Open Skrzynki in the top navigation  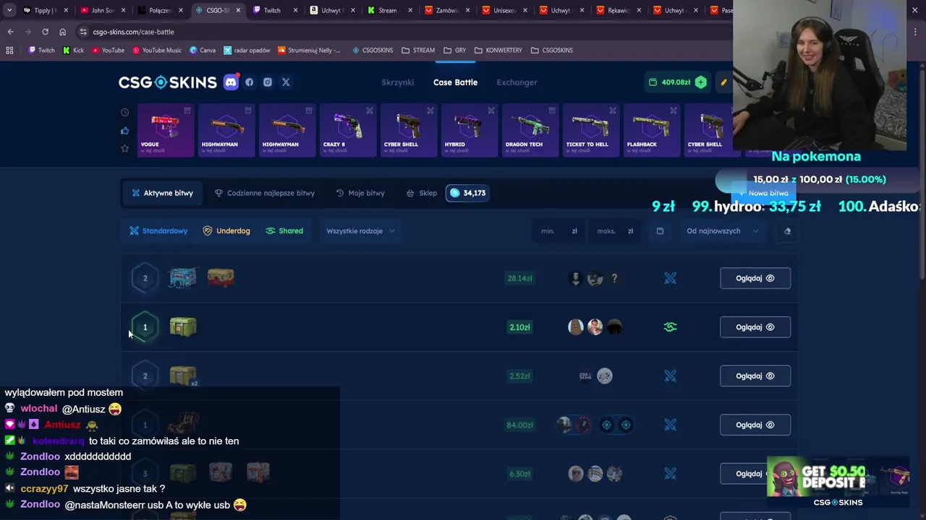(398, 82)
